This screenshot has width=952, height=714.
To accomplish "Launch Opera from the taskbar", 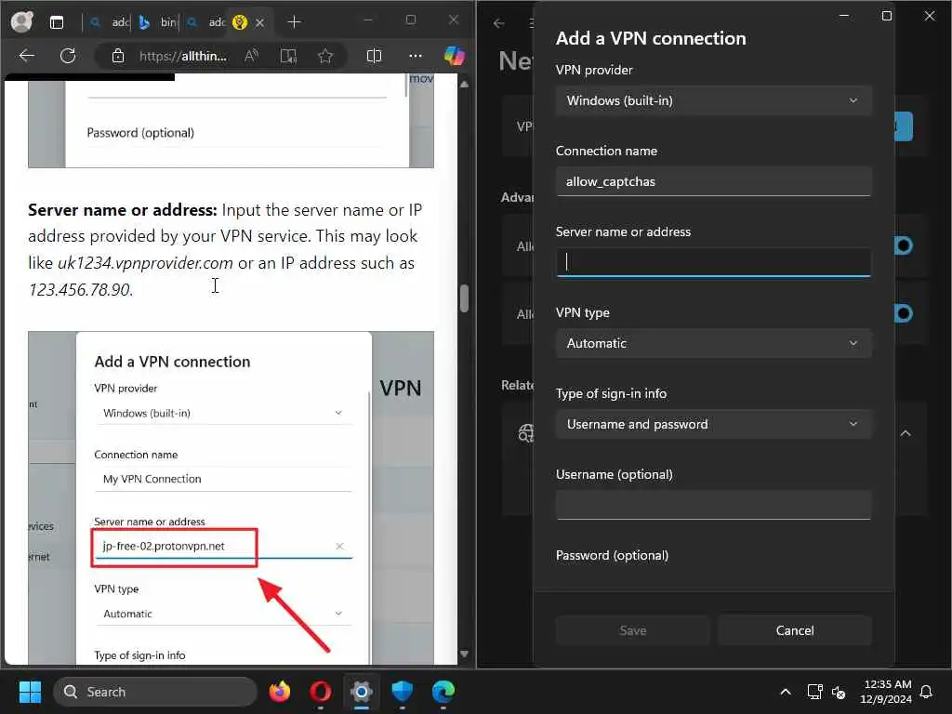I will (x=321, y=692).
